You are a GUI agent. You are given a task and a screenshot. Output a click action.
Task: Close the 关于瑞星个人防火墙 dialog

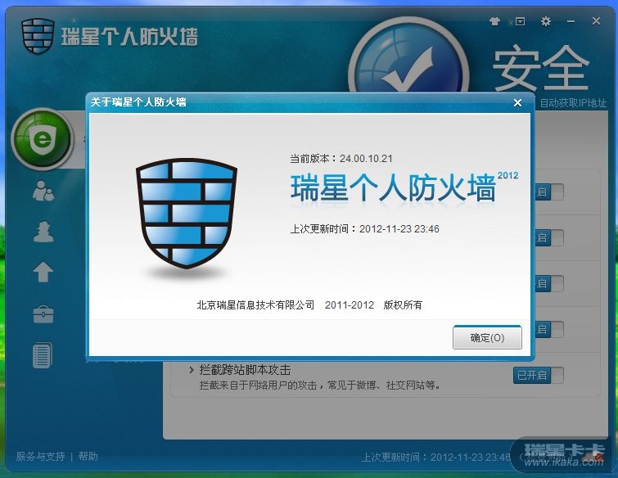click(x=517, y=103)
